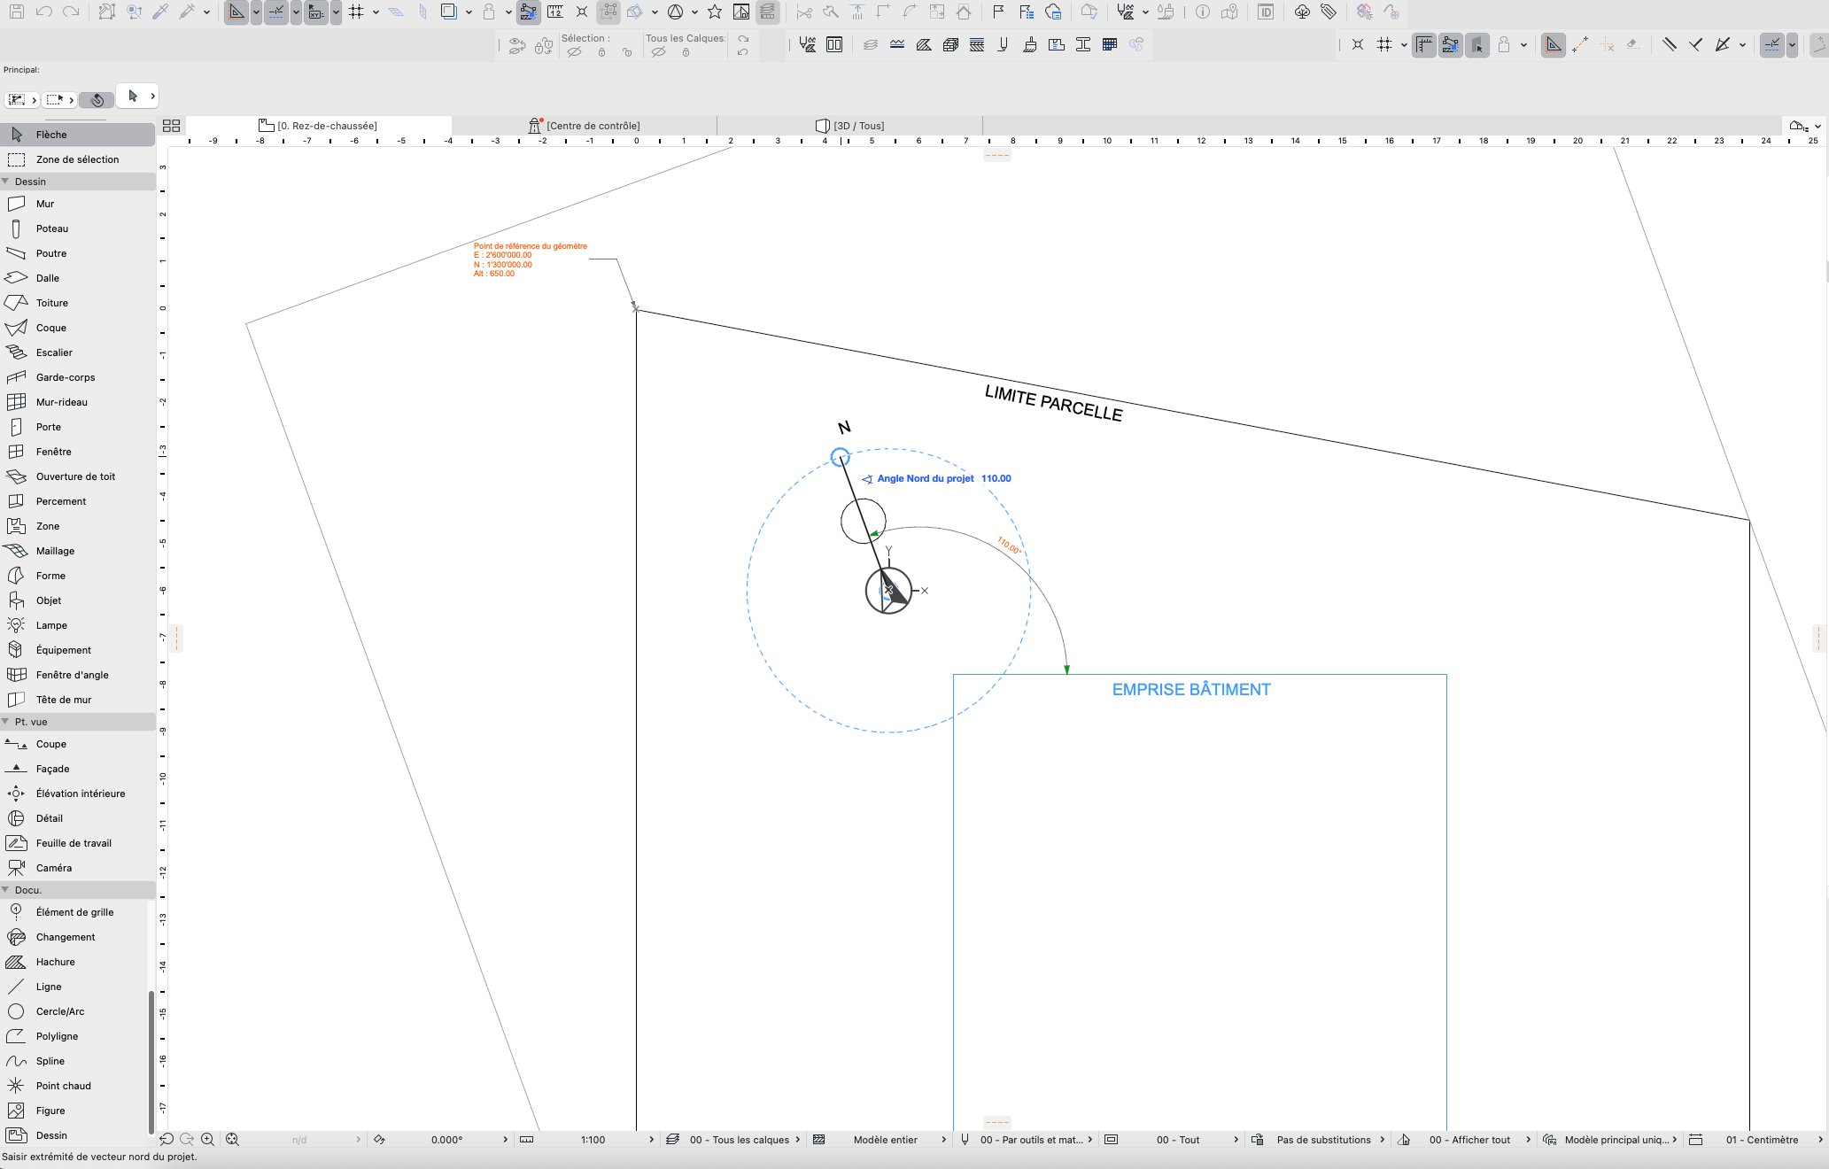Click the measure ruler tool icon

pyautogui.click(x=554, y=12)
